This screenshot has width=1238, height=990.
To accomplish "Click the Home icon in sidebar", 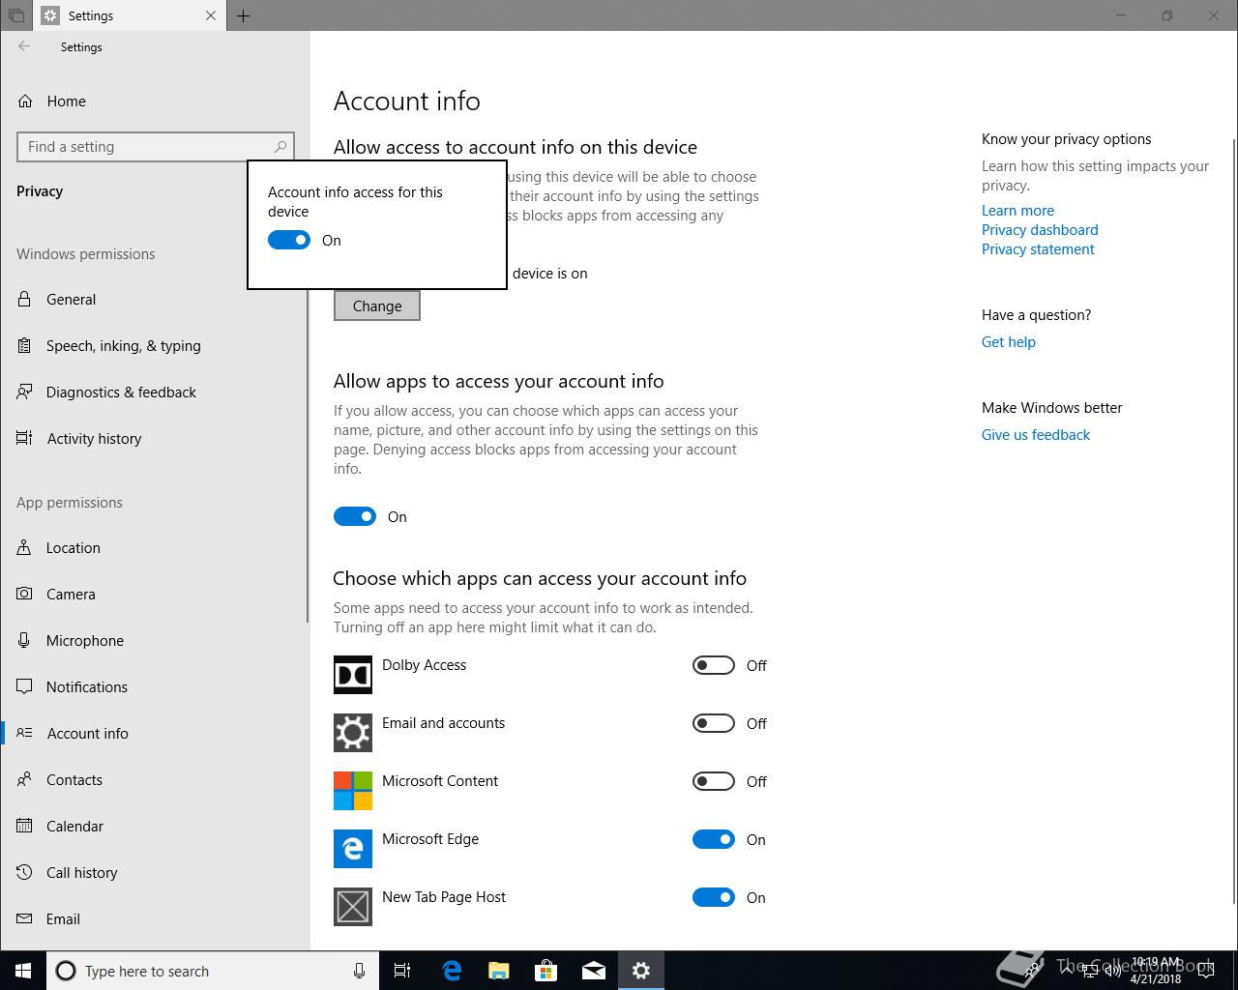I will tap(25, 102).
